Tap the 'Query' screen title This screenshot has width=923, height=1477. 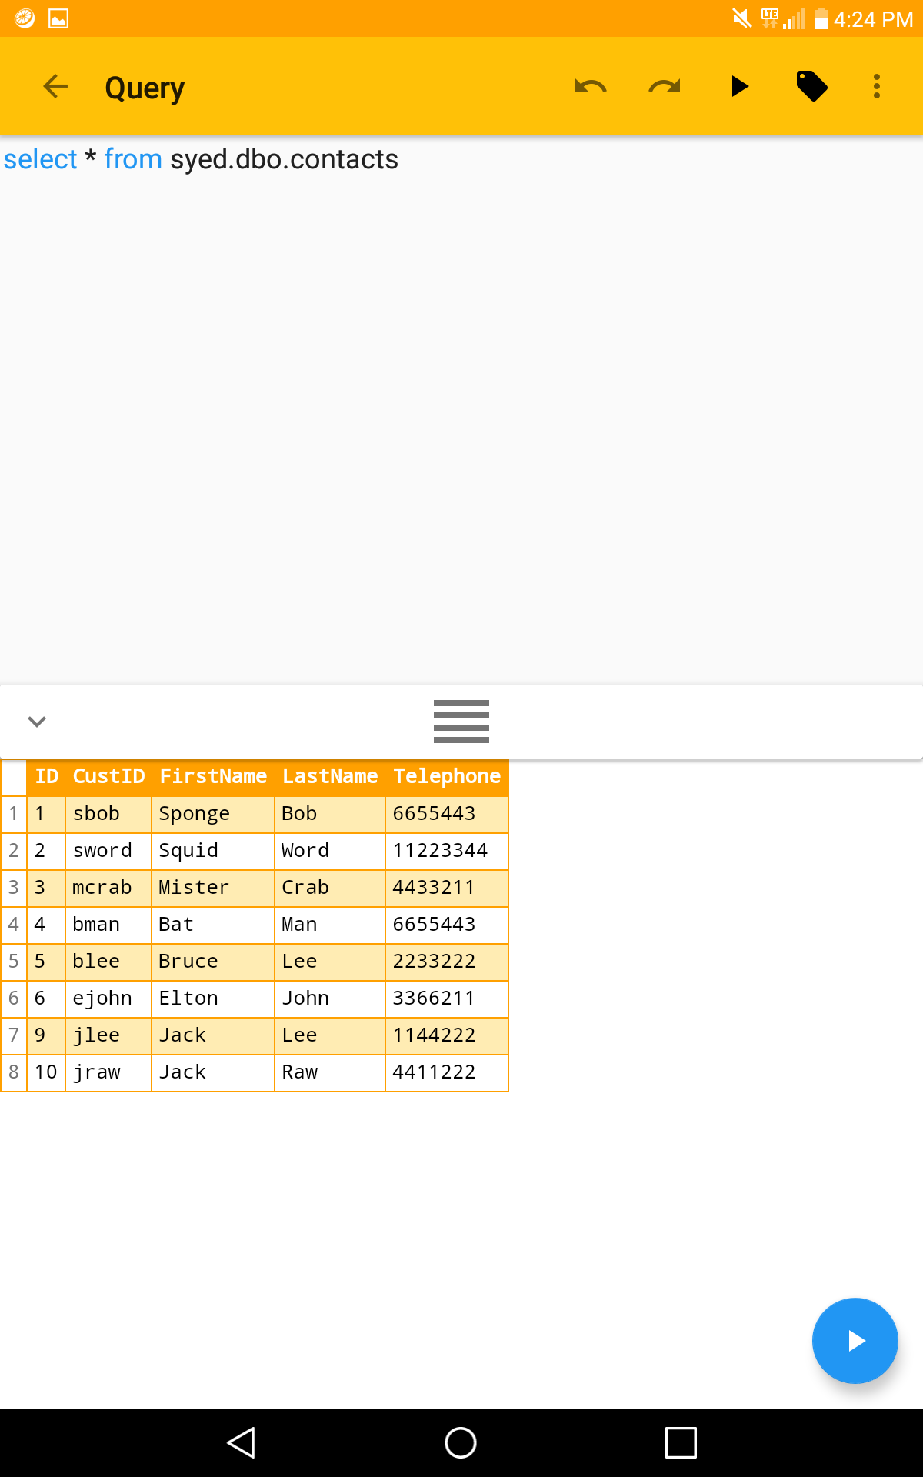(145, 88)
